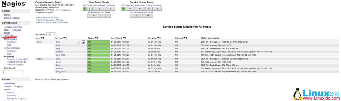Sort Duration column descending with down arrow

pyautogui.click(x=160, y=38)
